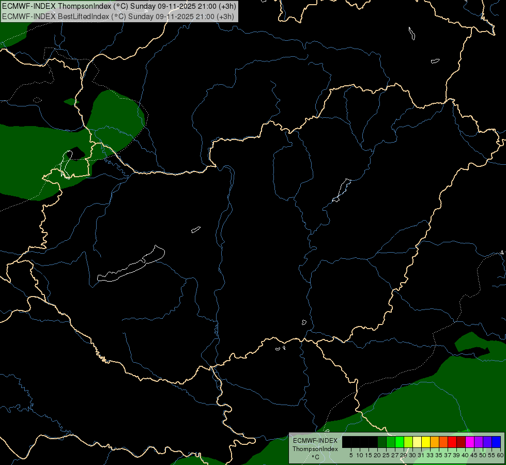Select the pale yellow 30–31 legend swatch

coord(417,442)
